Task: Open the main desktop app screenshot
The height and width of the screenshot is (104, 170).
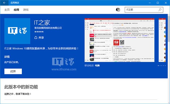Action: click(x=120, y=40)
